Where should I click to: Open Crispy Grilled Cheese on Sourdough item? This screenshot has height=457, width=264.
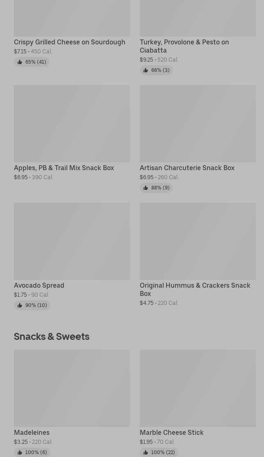pyautogui.click(x=69, y=42)
